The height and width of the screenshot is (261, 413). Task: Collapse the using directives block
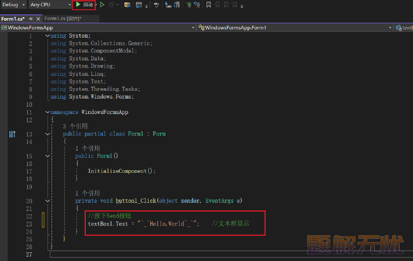click(47, 36)
